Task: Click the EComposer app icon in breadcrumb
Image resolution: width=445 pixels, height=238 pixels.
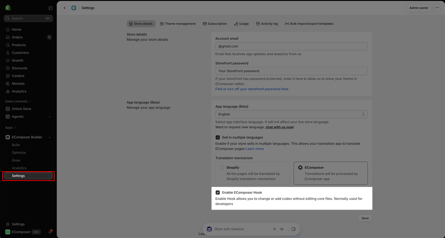Action: [x=74, y=8]
